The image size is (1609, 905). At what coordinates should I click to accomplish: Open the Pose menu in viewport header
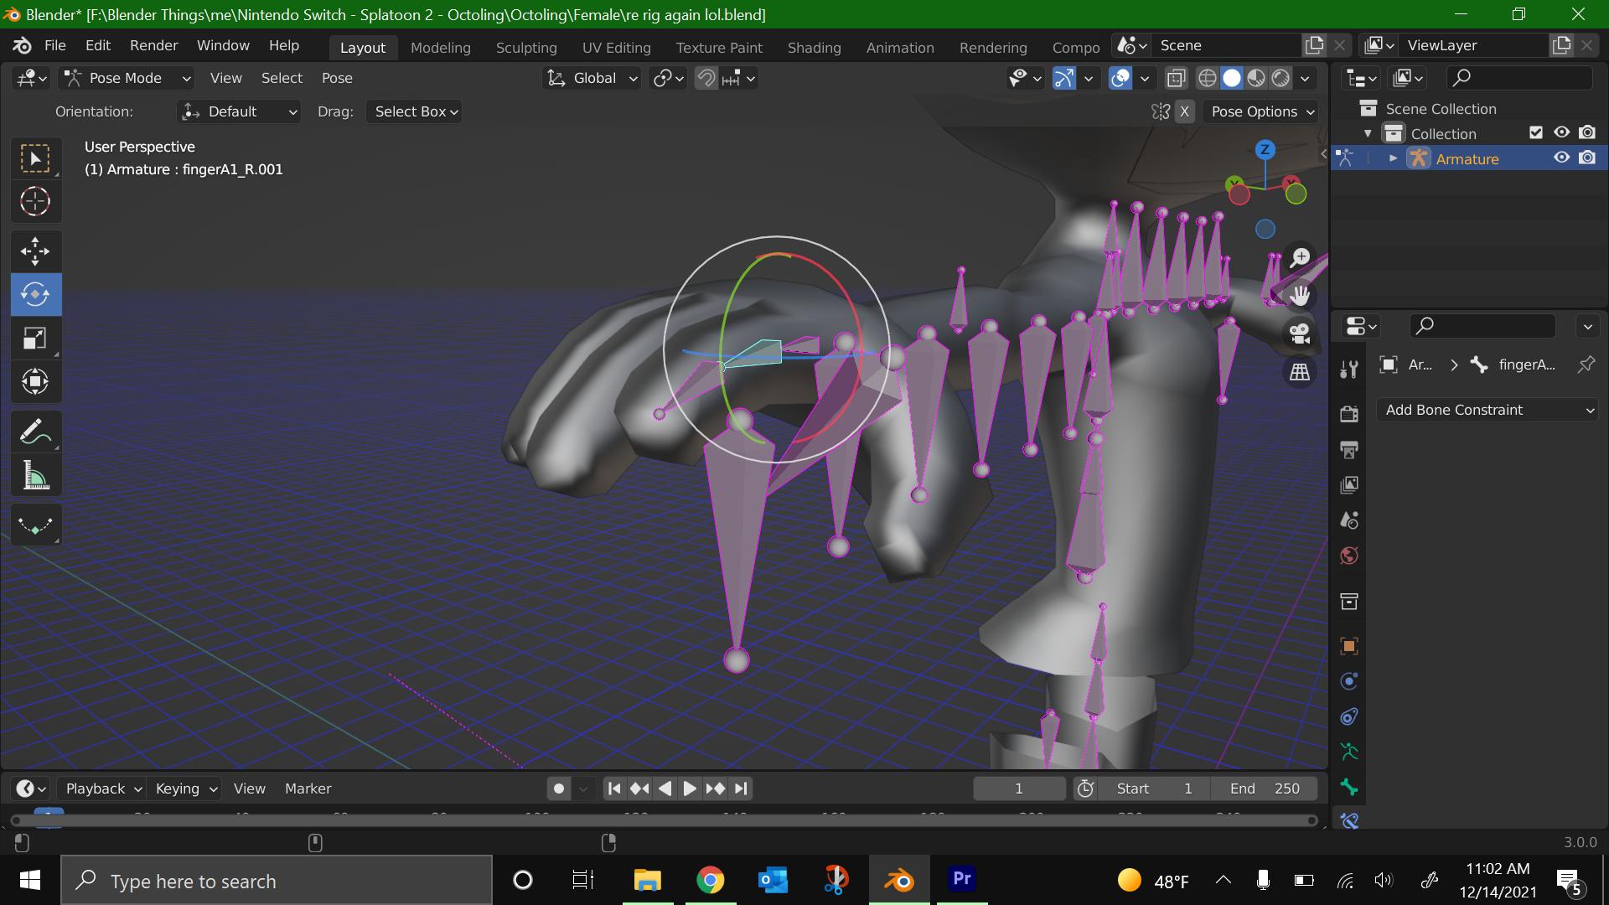(337, 78)
